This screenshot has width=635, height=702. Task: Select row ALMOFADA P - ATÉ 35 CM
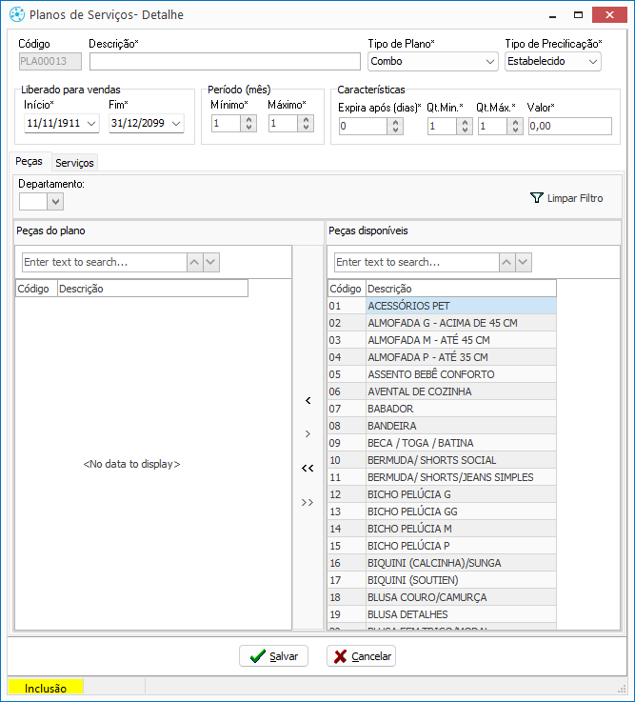tap(442, 357)
